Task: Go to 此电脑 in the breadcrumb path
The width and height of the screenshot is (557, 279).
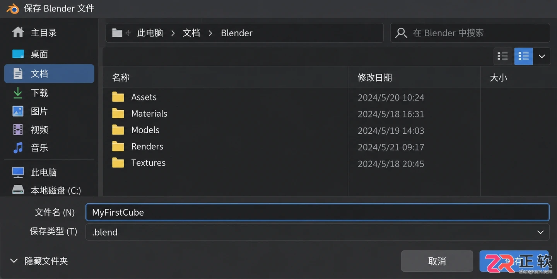Action: pyautogui.click(x=150, y=33)
